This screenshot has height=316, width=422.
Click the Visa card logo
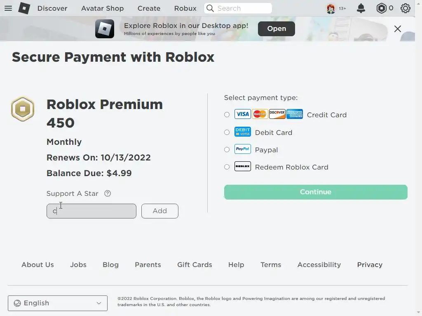coord(242,114)
